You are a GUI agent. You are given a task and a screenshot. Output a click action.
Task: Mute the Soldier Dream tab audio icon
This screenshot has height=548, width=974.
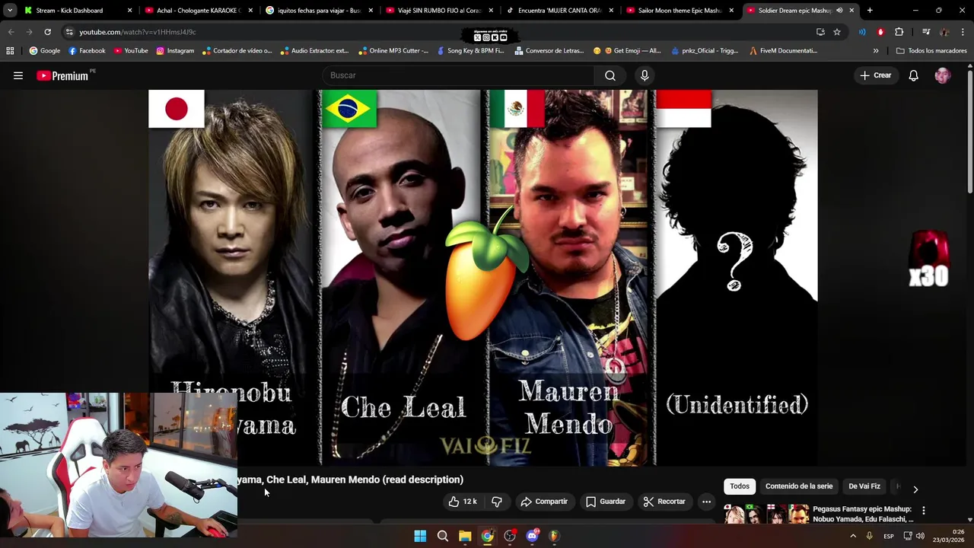coord(839,11)
